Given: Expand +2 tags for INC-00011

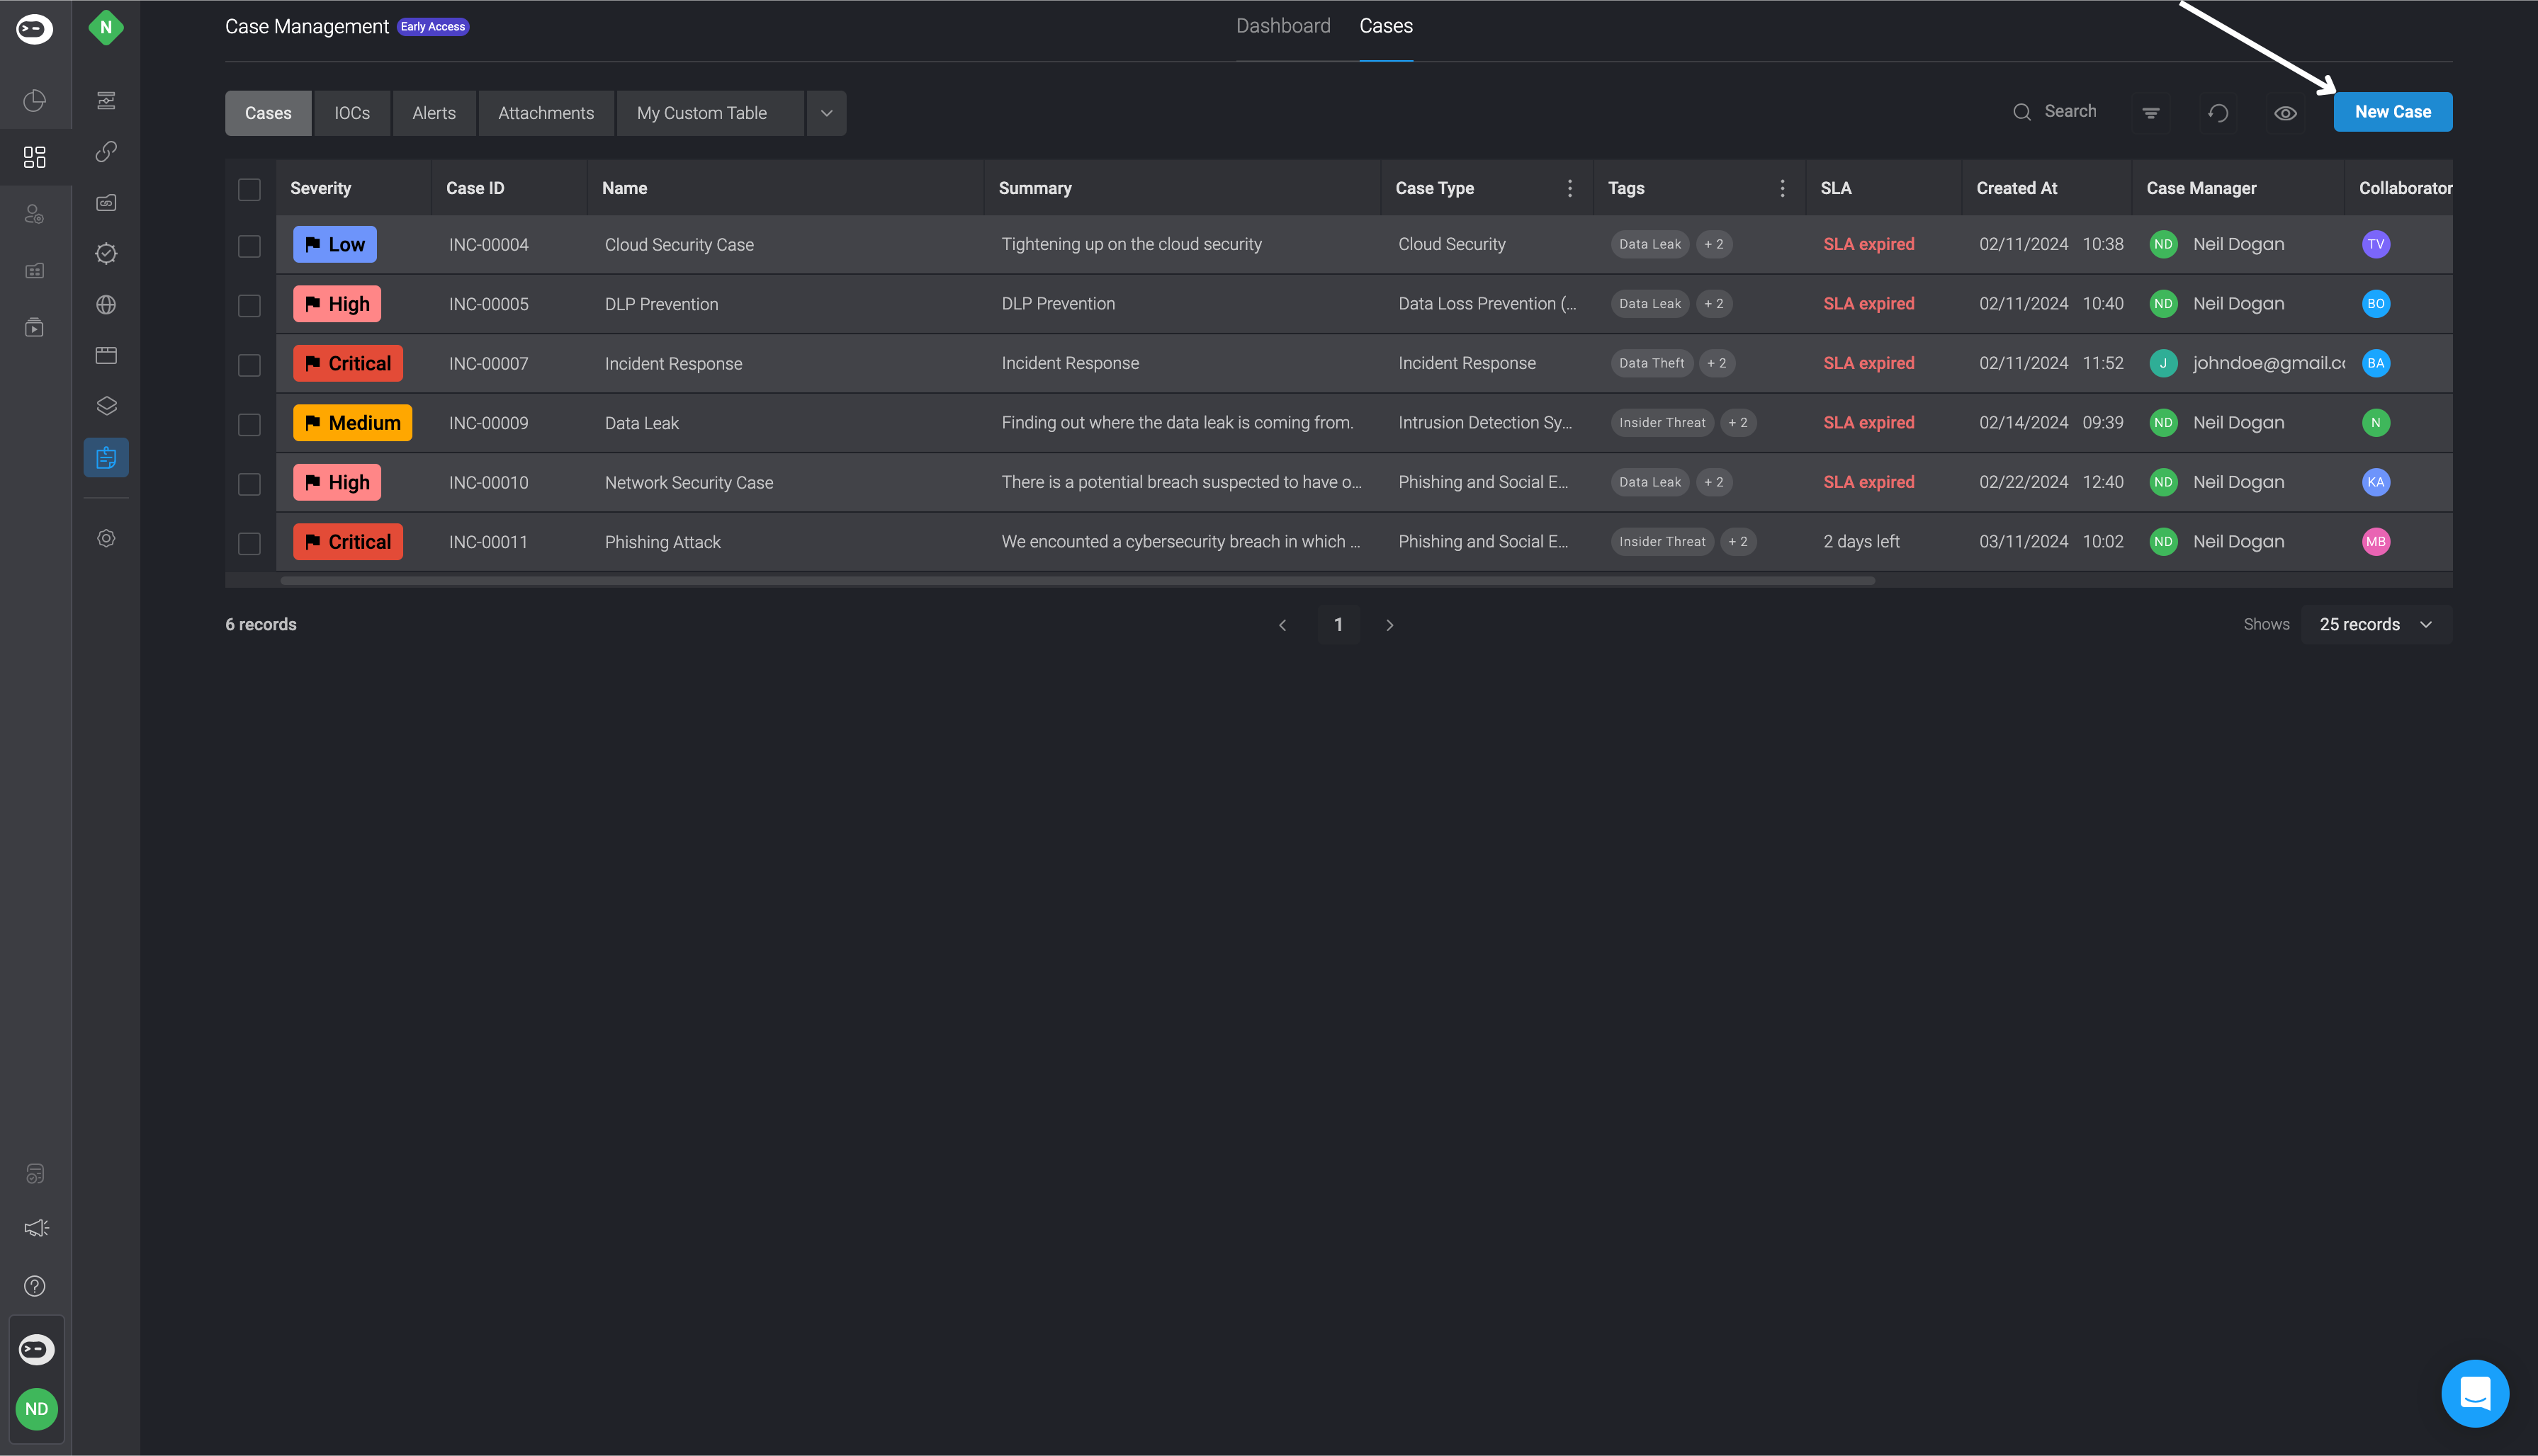Looking at the screenshot, I should click(1737, 541).
